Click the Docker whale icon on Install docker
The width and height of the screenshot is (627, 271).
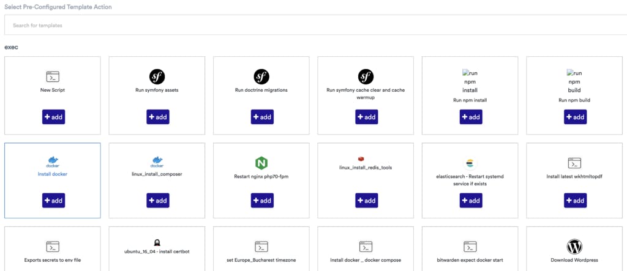tap(53, 162)
